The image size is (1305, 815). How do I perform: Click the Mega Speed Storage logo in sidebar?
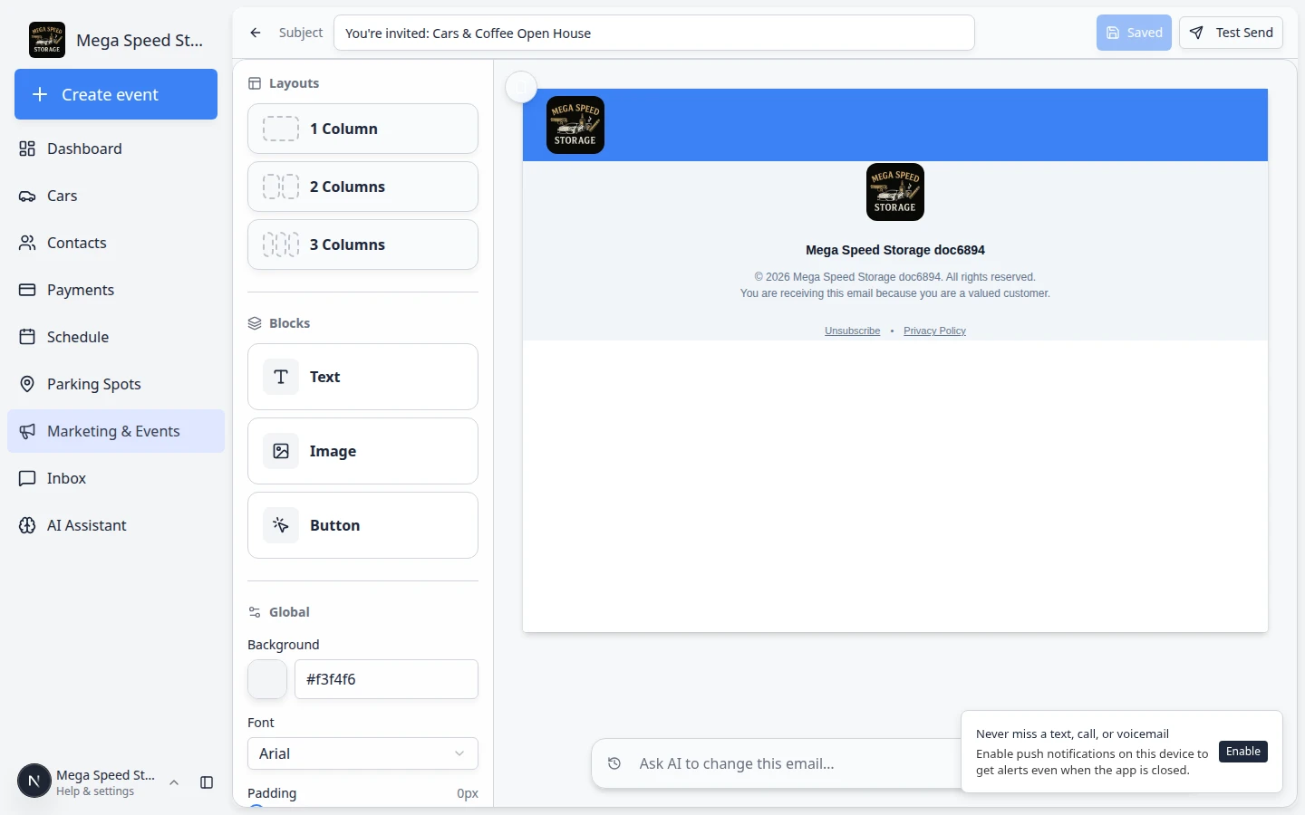click(x=47, y=40)
